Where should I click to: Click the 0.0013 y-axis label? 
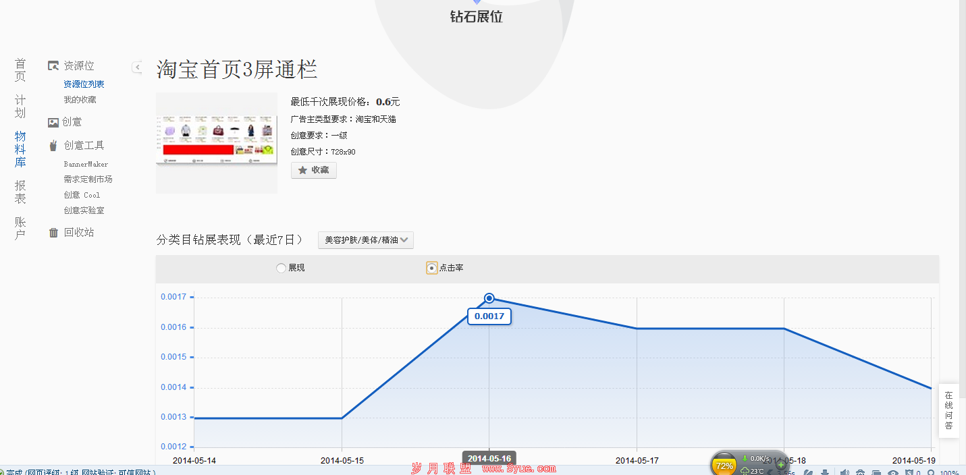tap(173, 417)
